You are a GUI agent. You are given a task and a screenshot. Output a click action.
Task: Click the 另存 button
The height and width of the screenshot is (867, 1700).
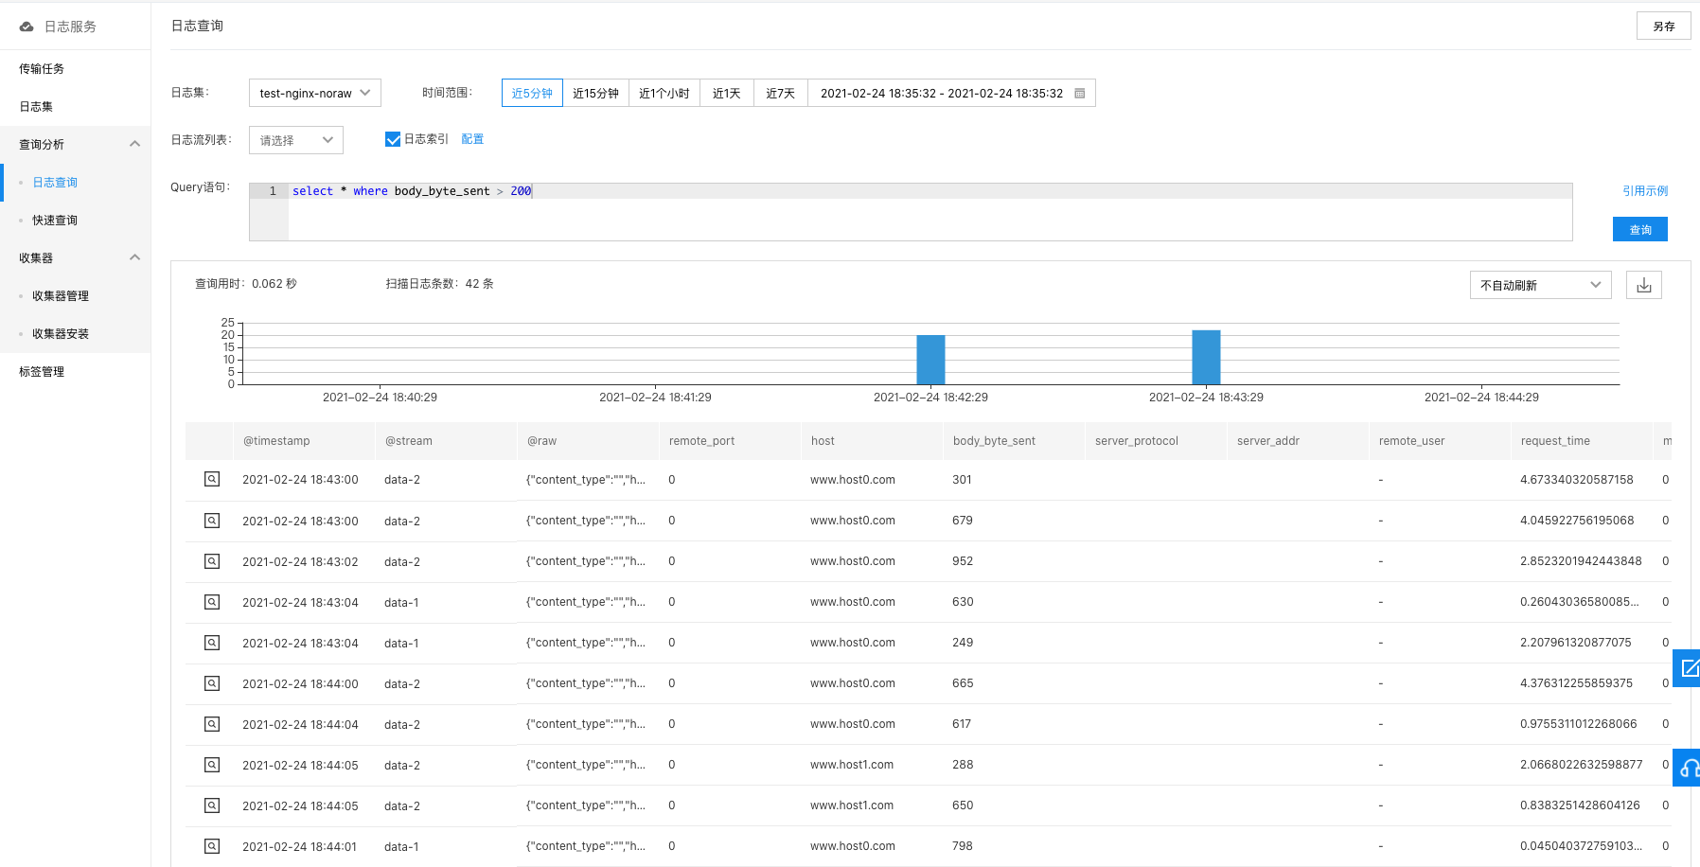[x=1664, y=27]
